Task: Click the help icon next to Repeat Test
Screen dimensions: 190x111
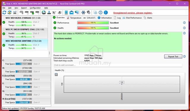Action: pos(184,57)
